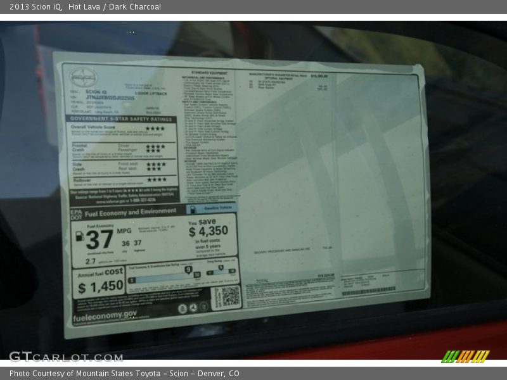Click the '36' city MPG value
507x380 pixels.
click(x=125, y=243)
